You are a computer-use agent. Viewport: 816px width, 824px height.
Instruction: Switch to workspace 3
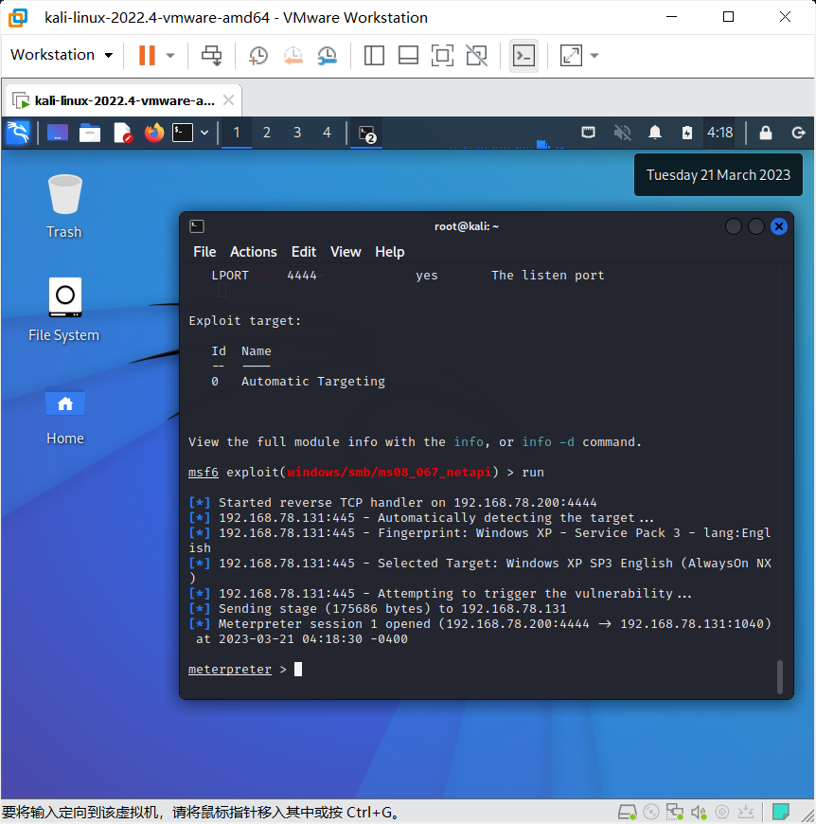[x=297, y=133]
